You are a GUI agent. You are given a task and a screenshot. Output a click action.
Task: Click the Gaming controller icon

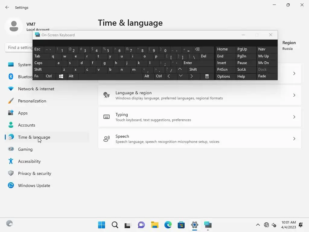coord(11,149)
